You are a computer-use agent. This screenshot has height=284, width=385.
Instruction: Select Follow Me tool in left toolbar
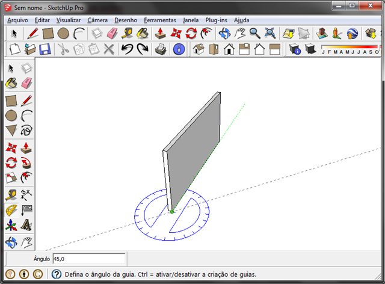click(x=26, y=163)
